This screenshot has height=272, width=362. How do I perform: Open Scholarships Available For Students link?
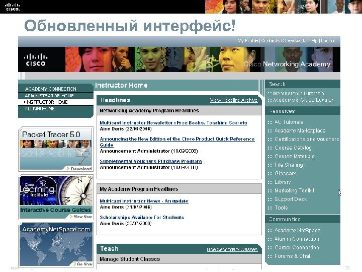click(x=142, y=218)
